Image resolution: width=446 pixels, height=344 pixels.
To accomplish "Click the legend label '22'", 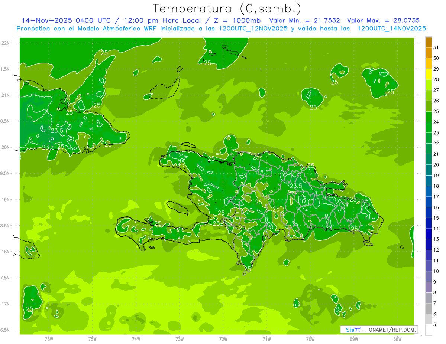I will [436, 144].
